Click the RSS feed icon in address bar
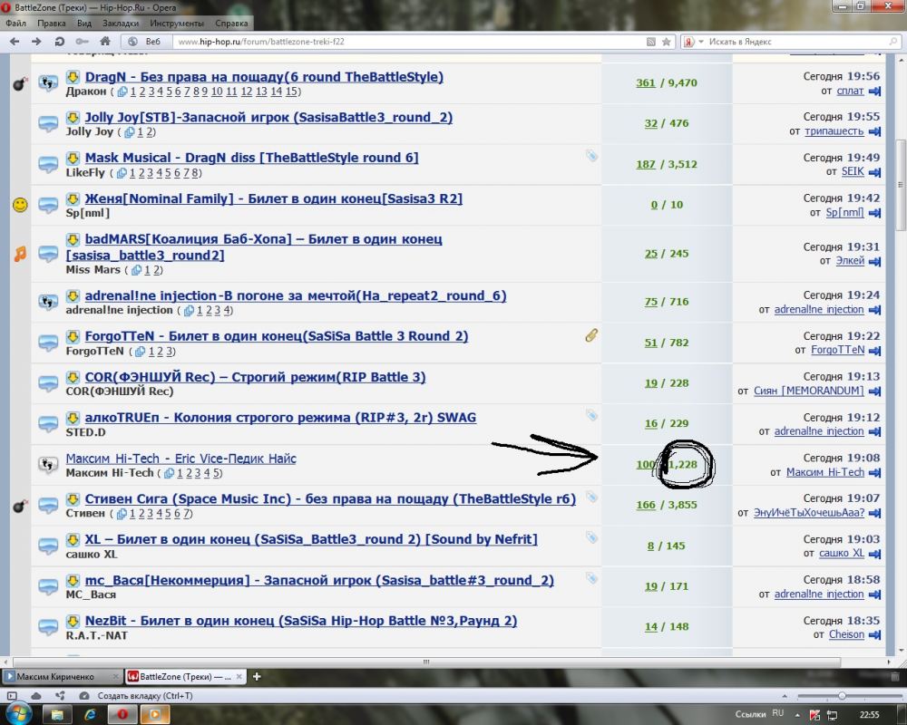The image size is (907, 725). point(651,42)
